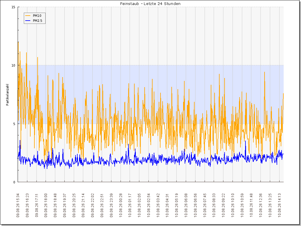Select the PM10 legend label

(37, 16)
